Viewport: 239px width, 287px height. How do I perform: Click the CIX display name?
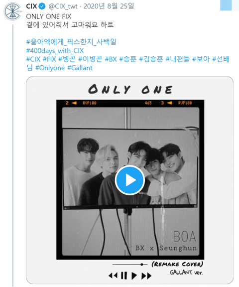click(32, 6)
